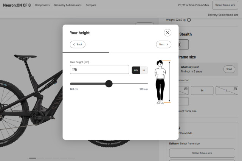Click the Neuron:ON CF 8 title
242x161 pixels.
(x=17, y=5)
